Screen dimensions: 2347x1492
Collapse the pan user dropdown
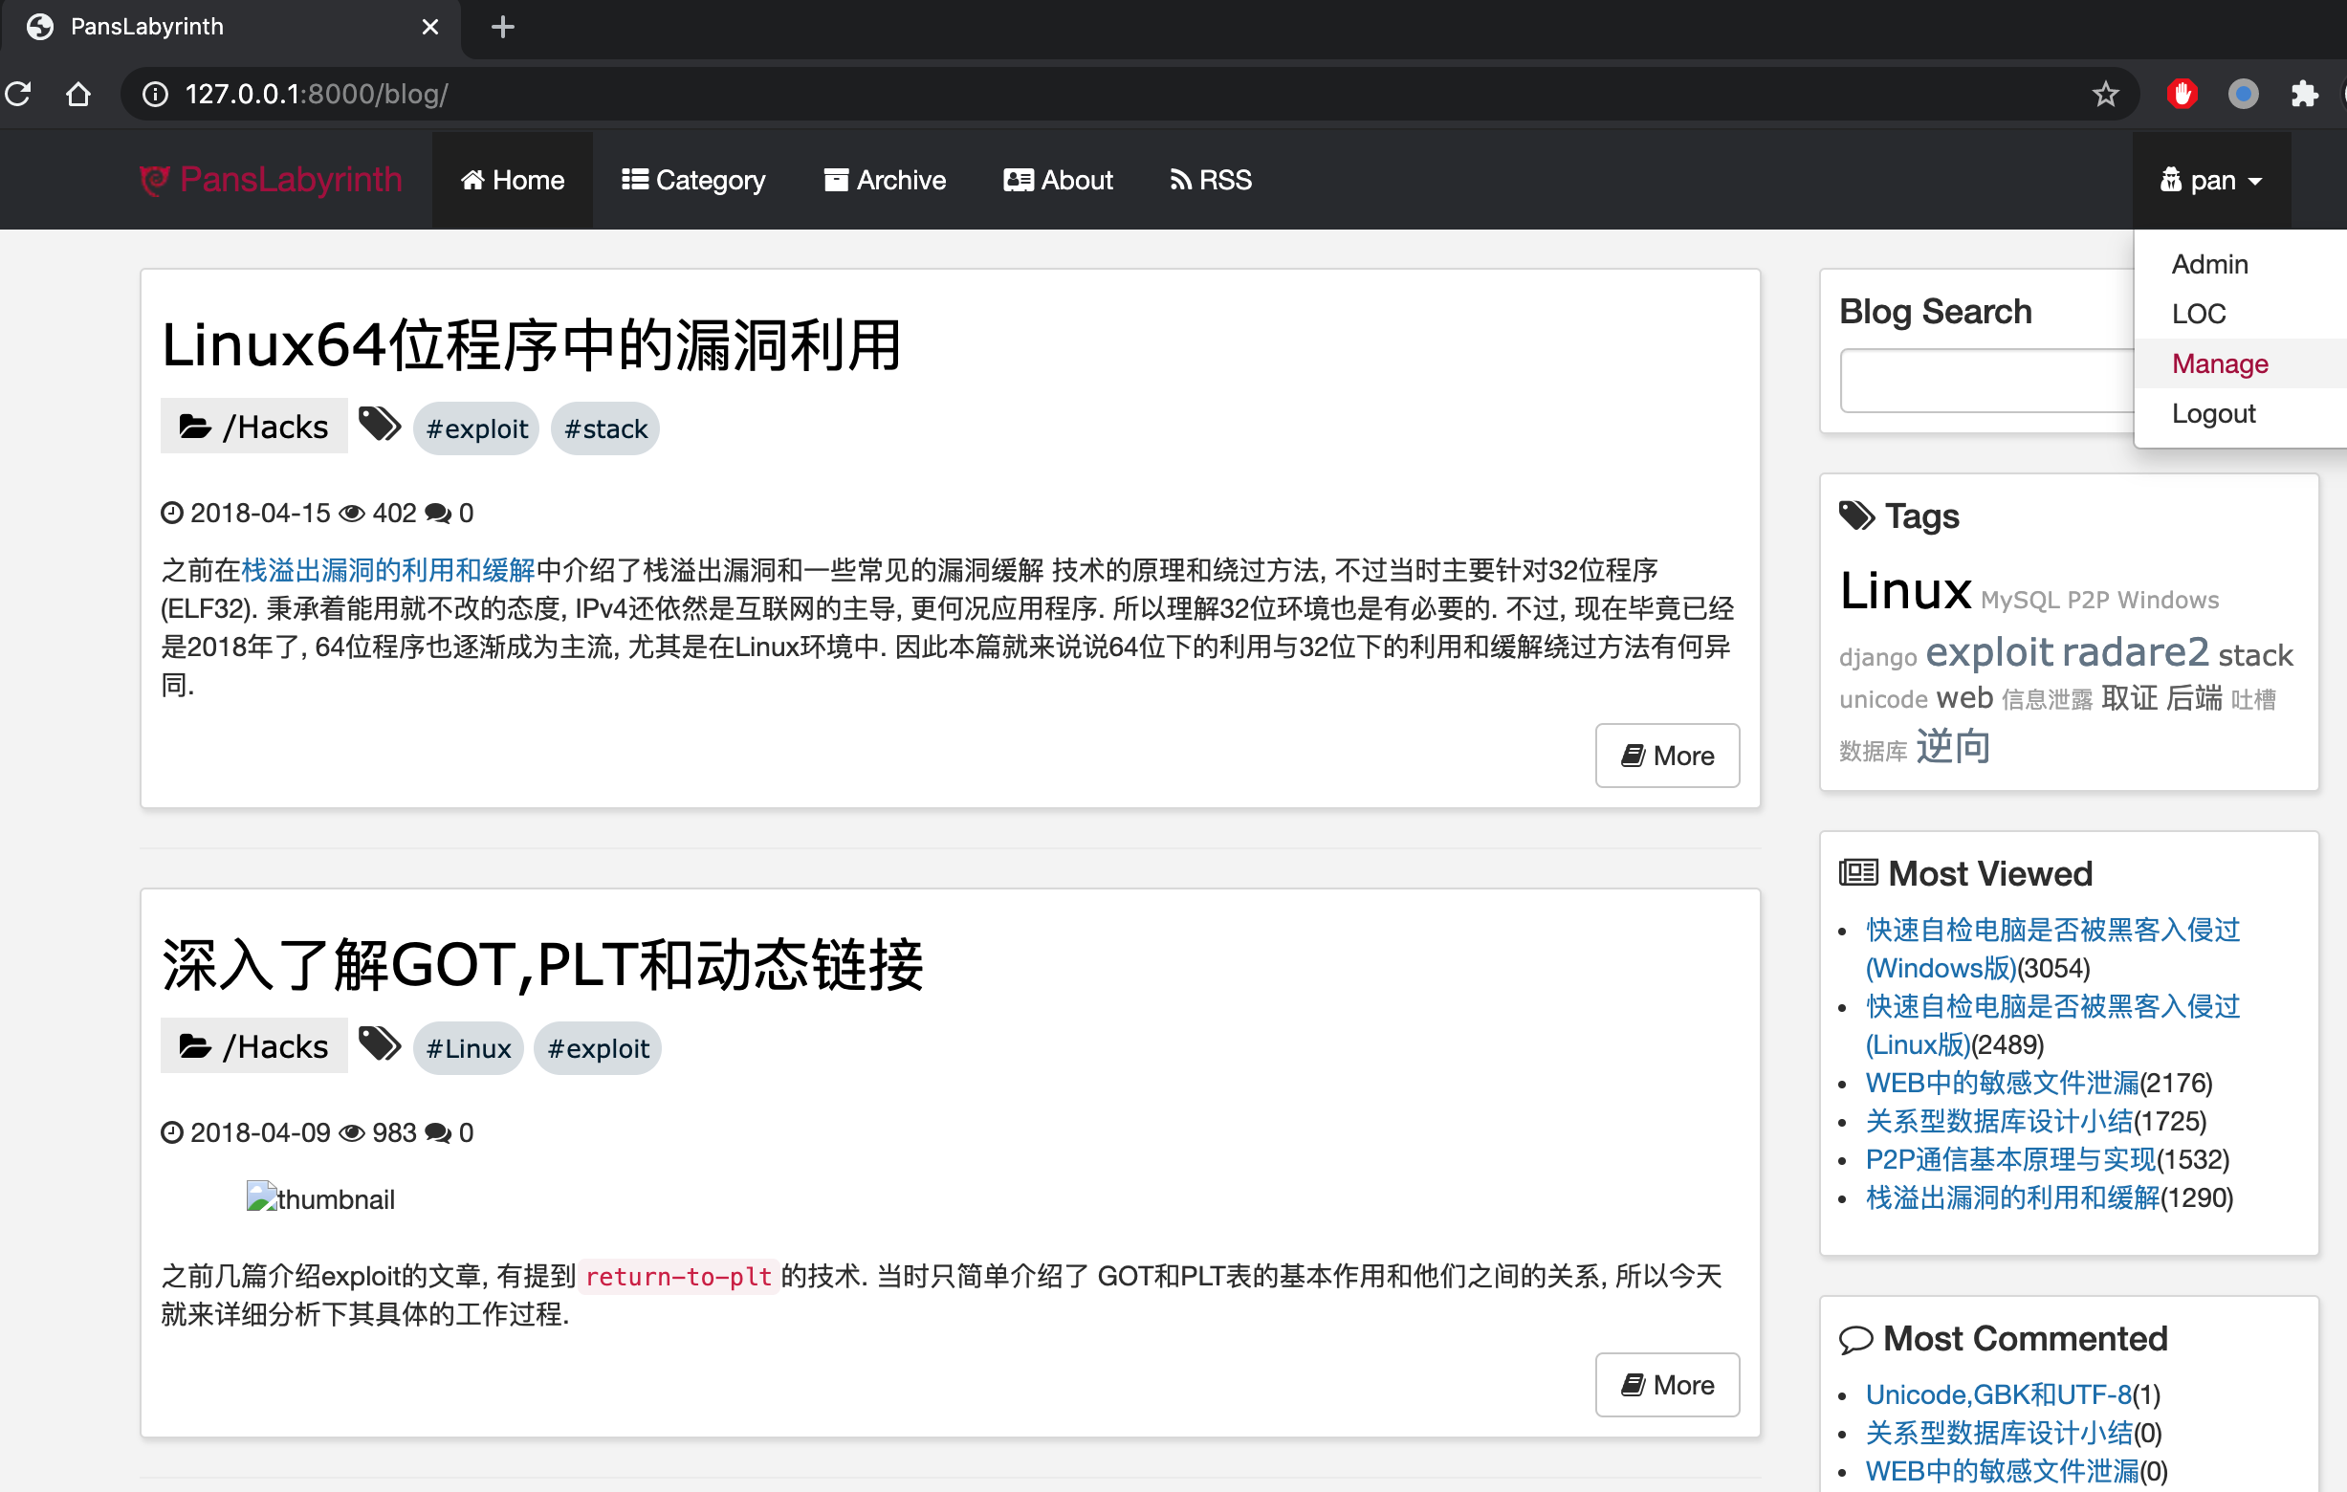[x=2210, y=181]
